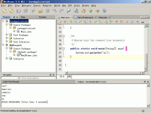The width and height of the screenshot is (151, 113).
Task: Click the editor Back arrow icon
Action: [x=60, y=22]
